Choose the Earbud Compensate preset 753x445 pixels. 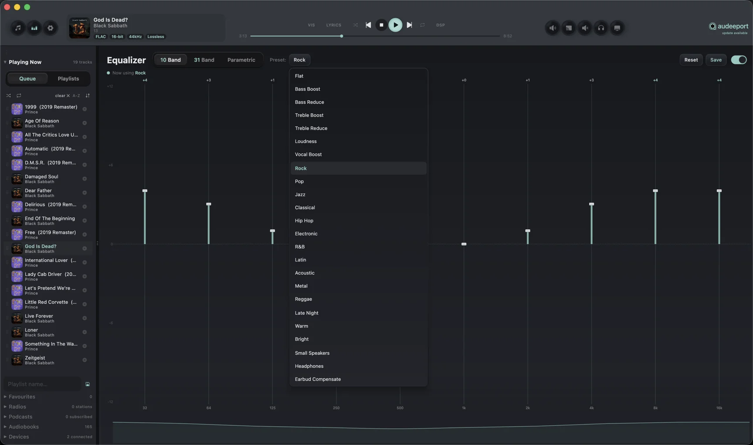point(359,379)
